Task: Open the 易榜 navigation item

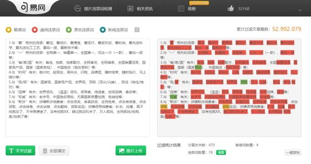Action: click(187, 9)
